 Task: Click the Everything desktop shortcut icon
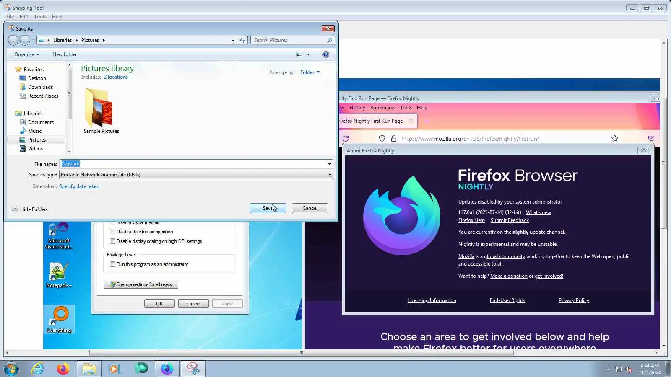click(59, 320)
